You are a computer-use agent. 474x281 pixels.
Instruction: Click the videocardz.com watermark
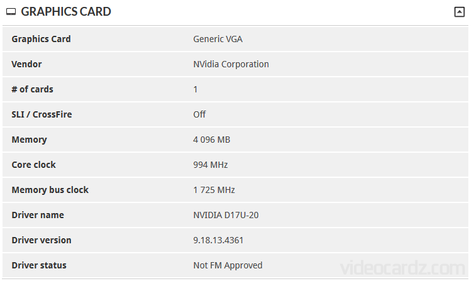(402, 268)
